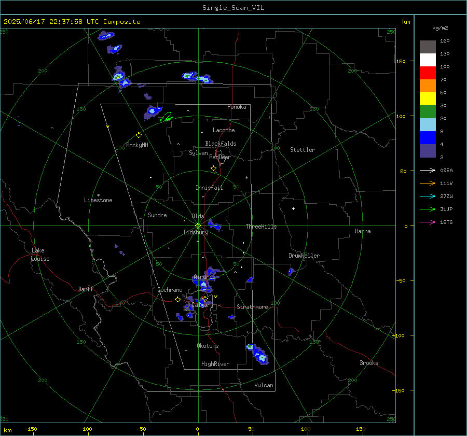The image size is (467, 436).
Task: Click the 09EA legend label
Action: (446, 170)
